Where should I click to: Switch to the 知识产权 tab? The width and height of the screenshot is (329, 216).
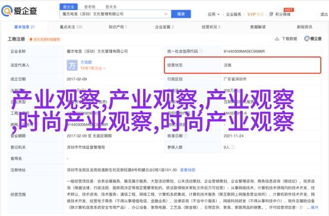point(118,27)
